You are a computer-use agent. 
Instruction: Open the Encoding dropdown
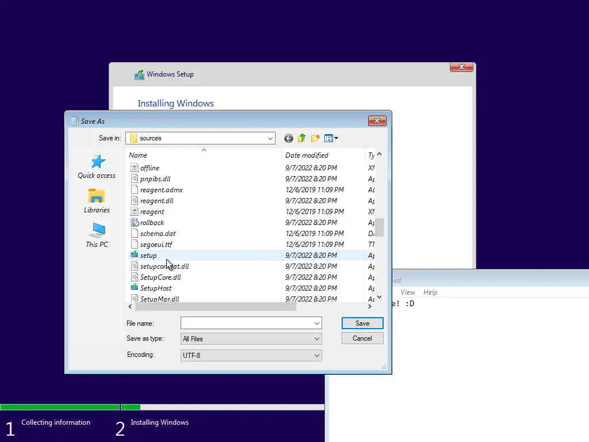click(251, 355)
